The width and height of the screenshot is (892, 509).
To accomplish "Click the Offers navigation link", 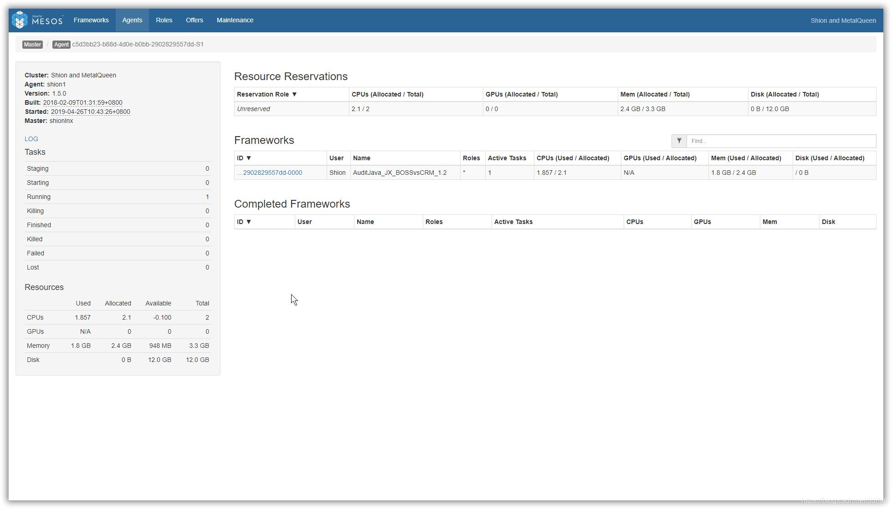I will click(194, 20).
